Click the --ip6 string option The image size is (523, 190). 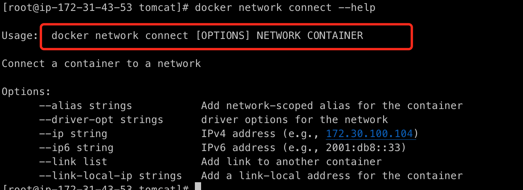[76, 148]
